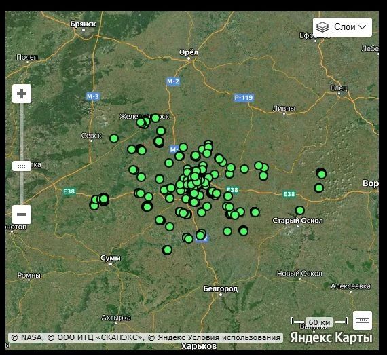Click the M-3 highway badge
Viewport: 387px width, 355px height.
click(x=93, y=96)
